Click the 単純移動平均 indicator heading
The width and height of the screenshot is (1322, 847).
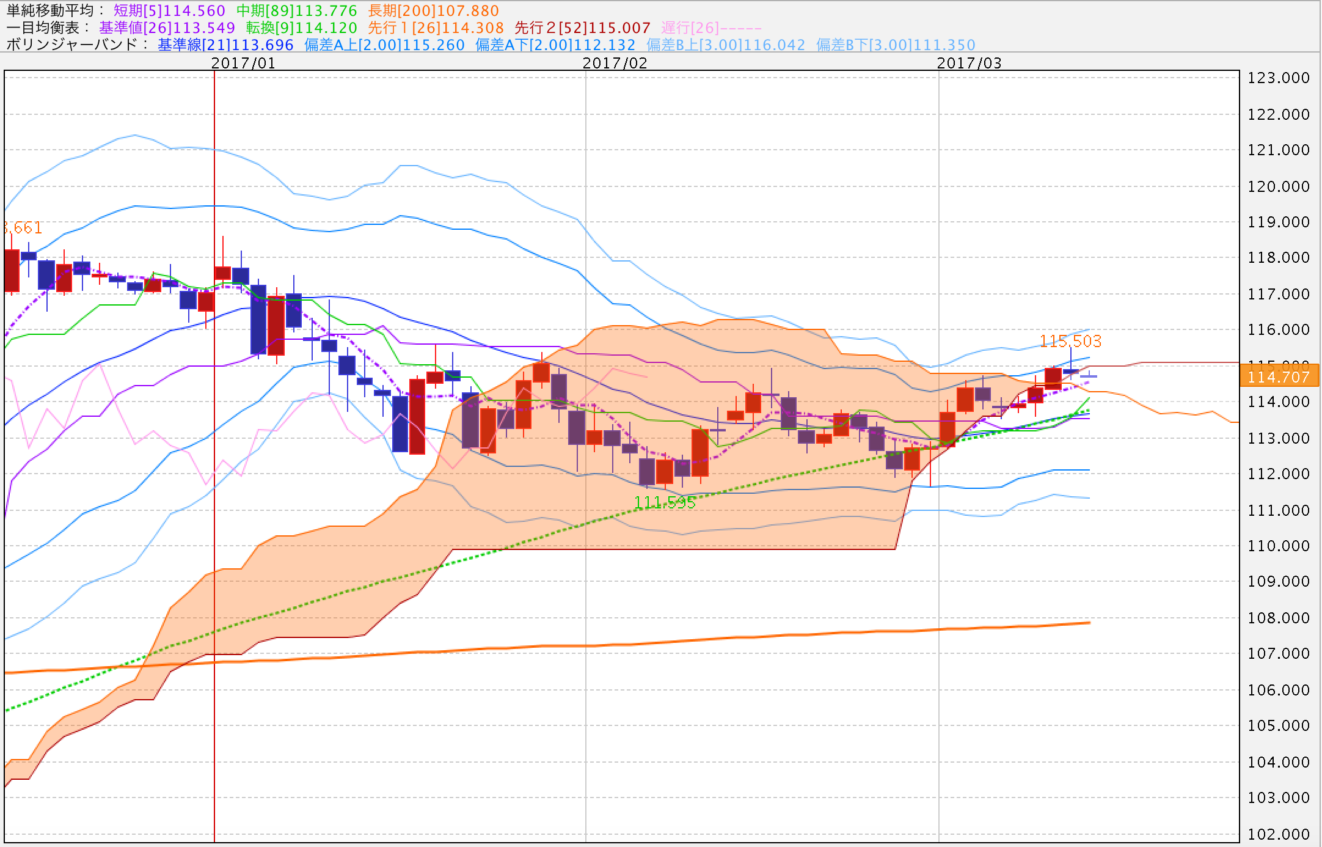(x=50, y=10)
